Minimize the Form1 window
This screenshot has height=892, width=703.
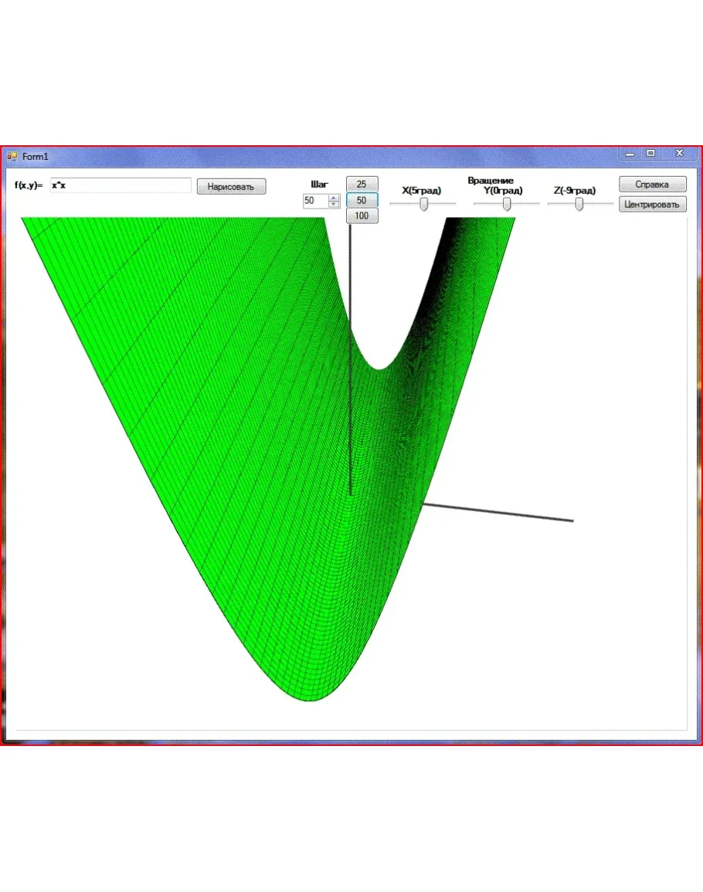pyautogui.click(x=630, y=154)
